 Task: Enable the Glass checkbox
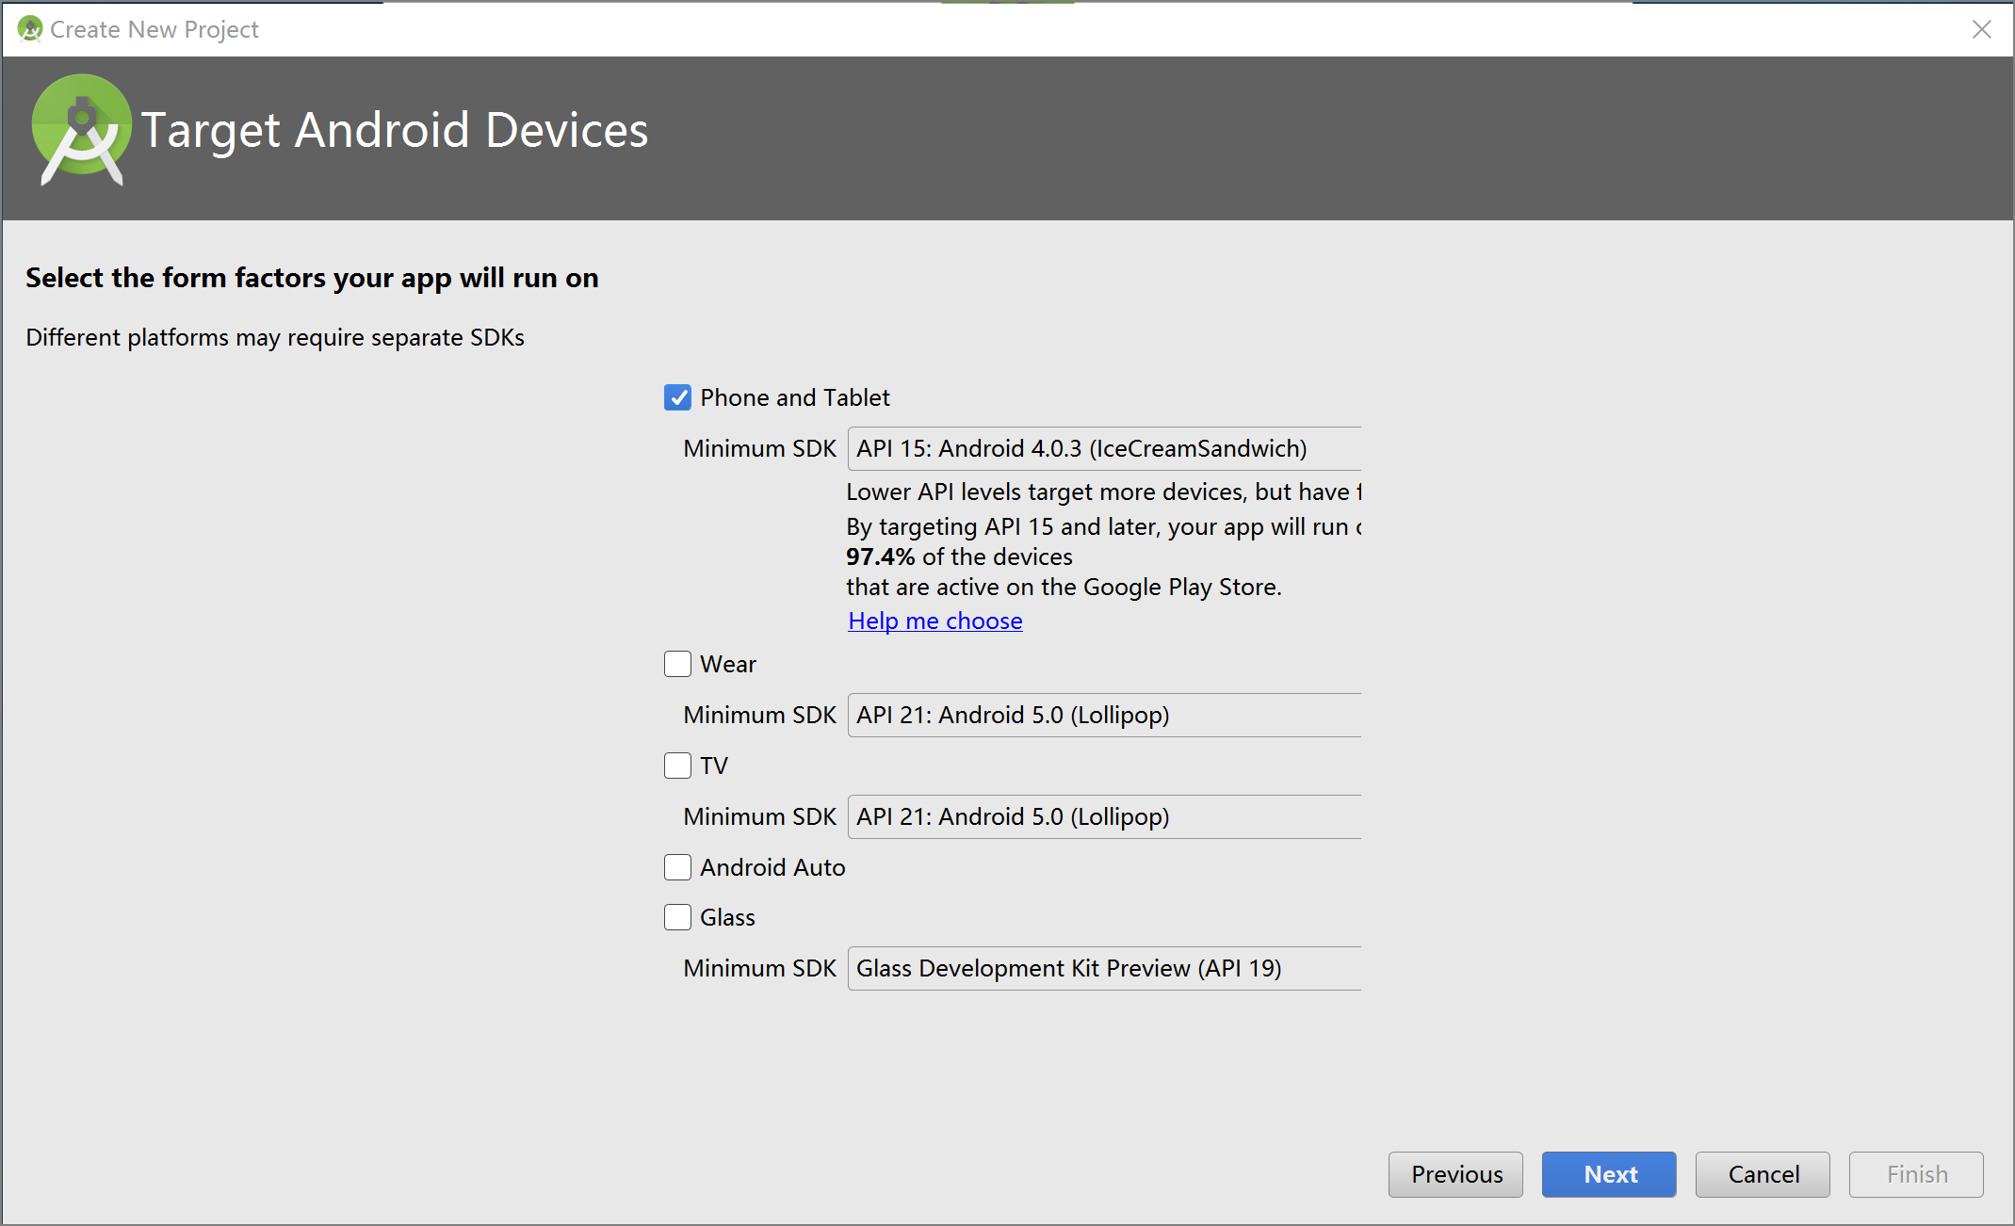(677, 917)
